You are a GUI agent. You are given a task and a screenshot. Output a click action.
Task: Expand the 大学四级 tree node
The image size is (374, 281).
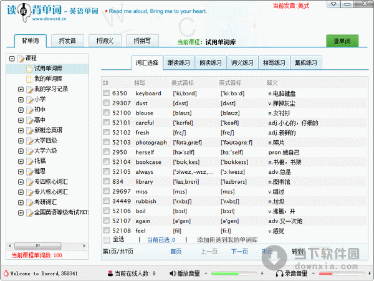[21, 141]
